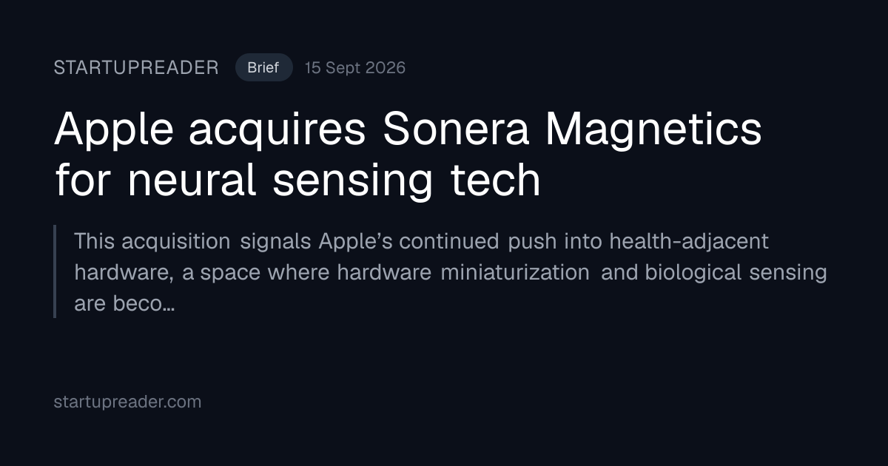The image size is (888, 466).
Task: Click the word "Apple" in the headline
Action: point(114,130)
